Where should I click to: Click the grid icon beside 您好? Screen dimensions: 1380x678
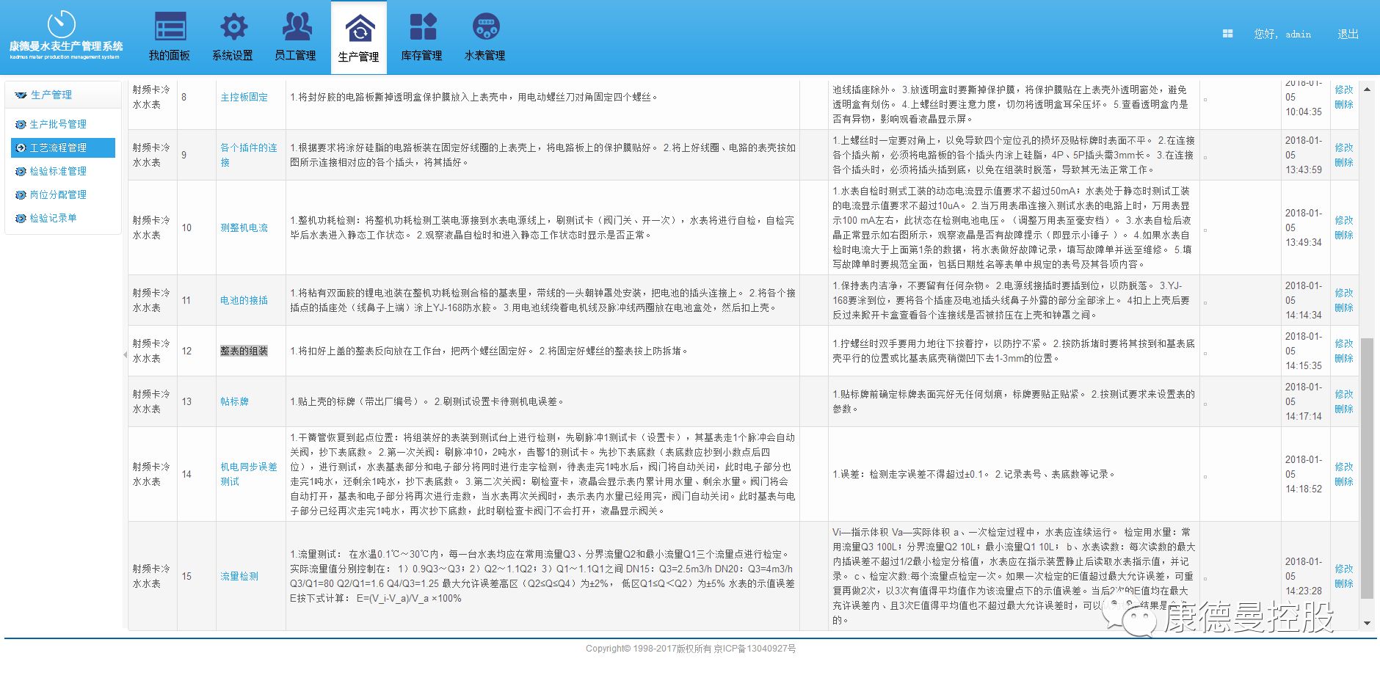coord(1227,34)
